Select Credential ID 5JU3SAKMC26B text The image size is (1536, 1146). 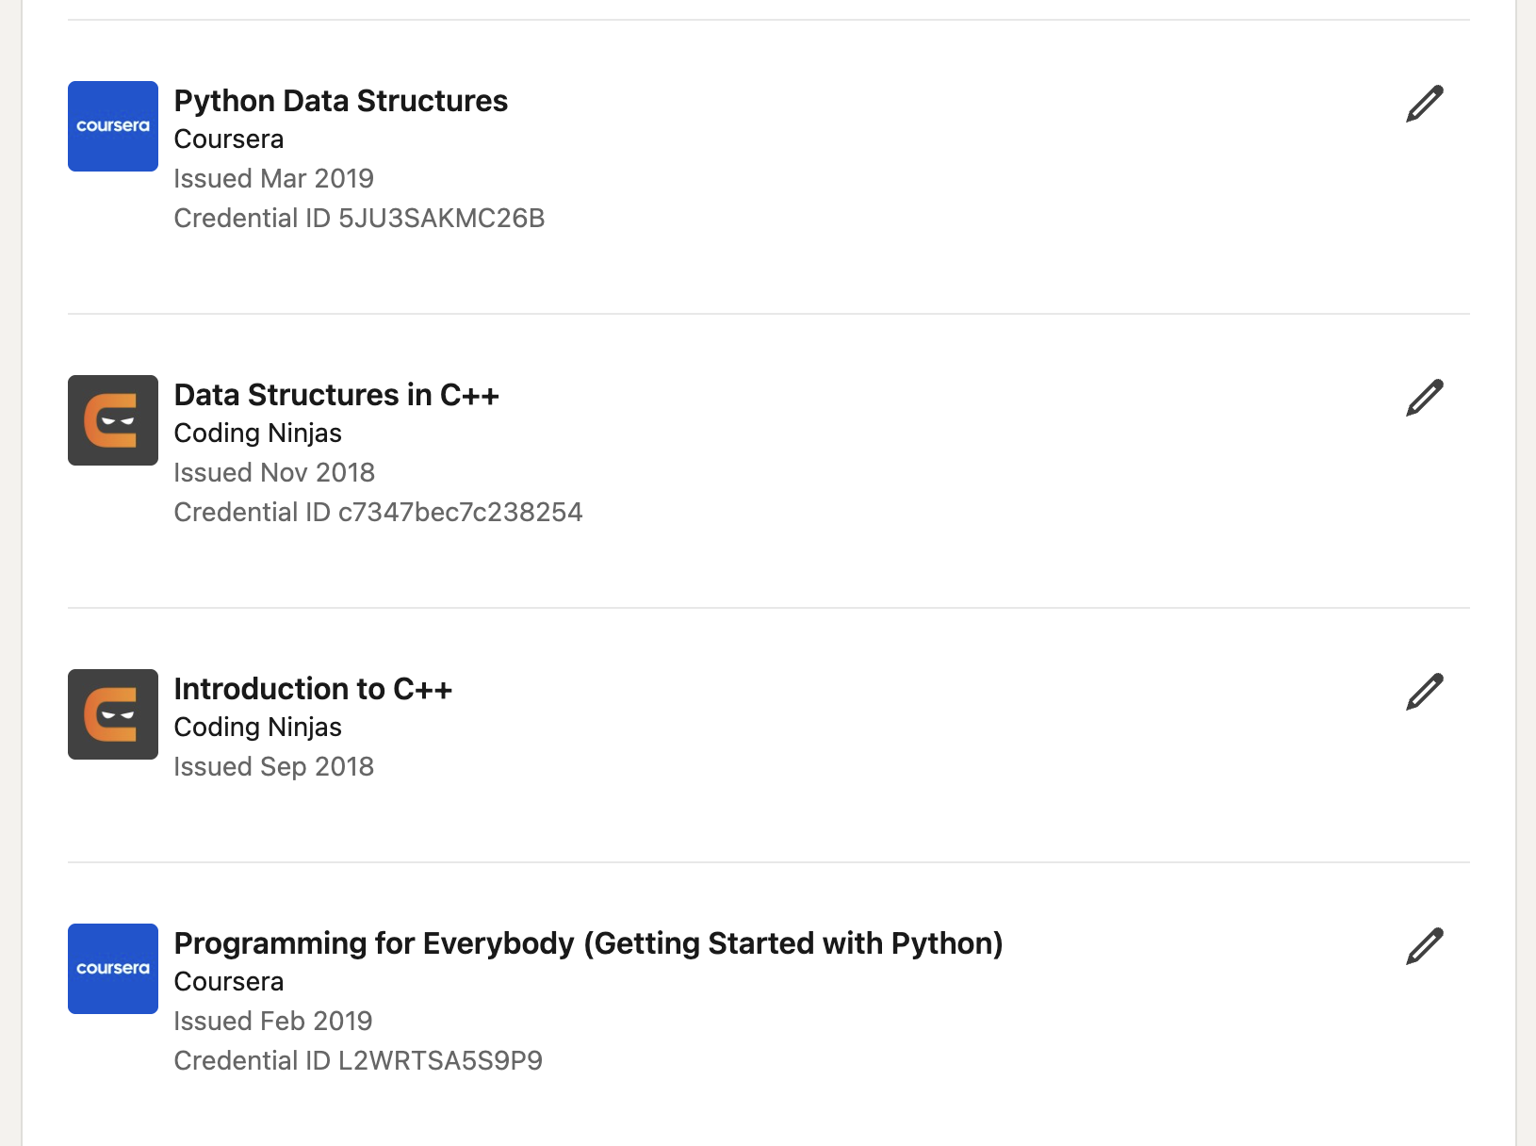[x=360, y=219]
